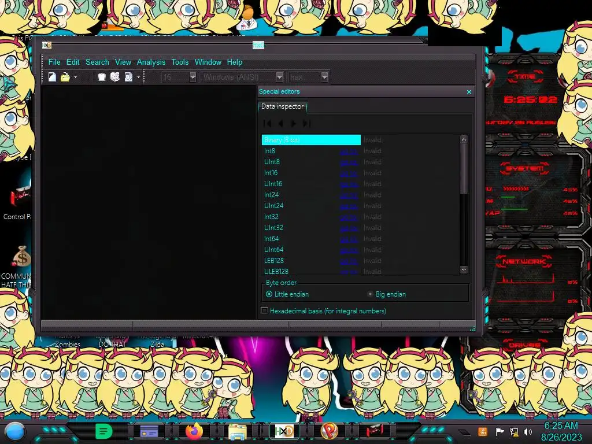Create a new file with the toolbar icon

coord(52,77)
